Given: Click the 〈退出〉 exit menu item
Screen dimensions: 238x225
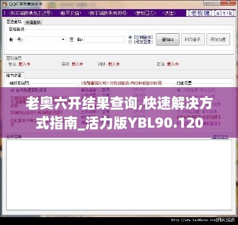Looking at the screenshot, I should pyautogui.click(x=169, y=13).
